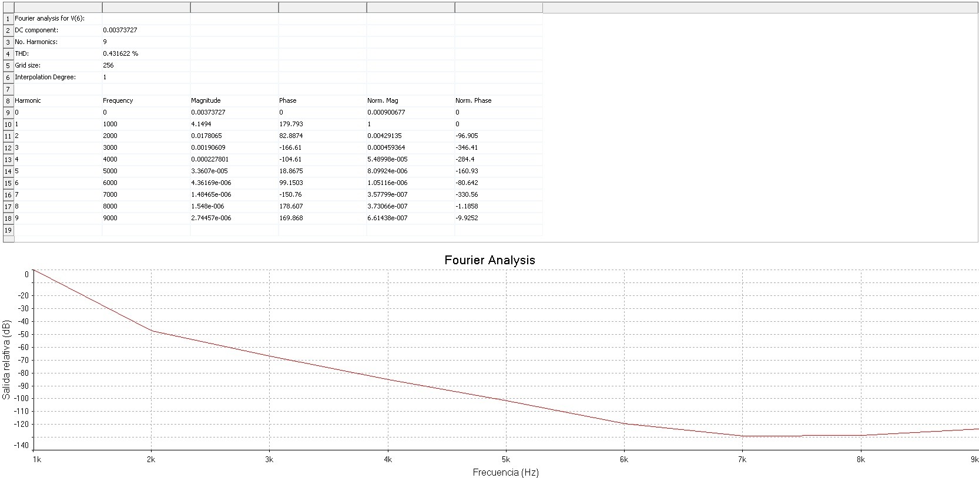Select frequency cell 6000
Viewport: 979px width, 478px height.
point(146,183)
